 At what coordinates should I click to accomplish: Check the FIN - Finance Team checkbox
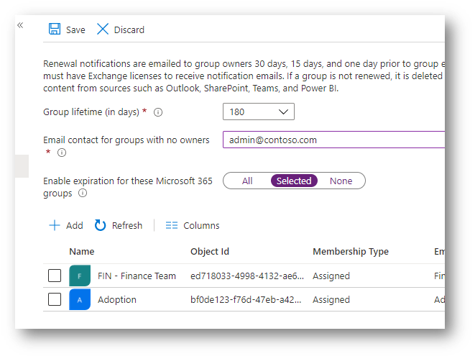(55, 276)
